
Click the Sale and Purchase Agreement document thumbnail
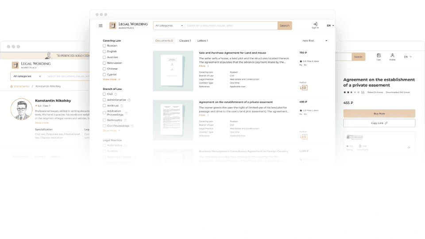tap(173, 71)
